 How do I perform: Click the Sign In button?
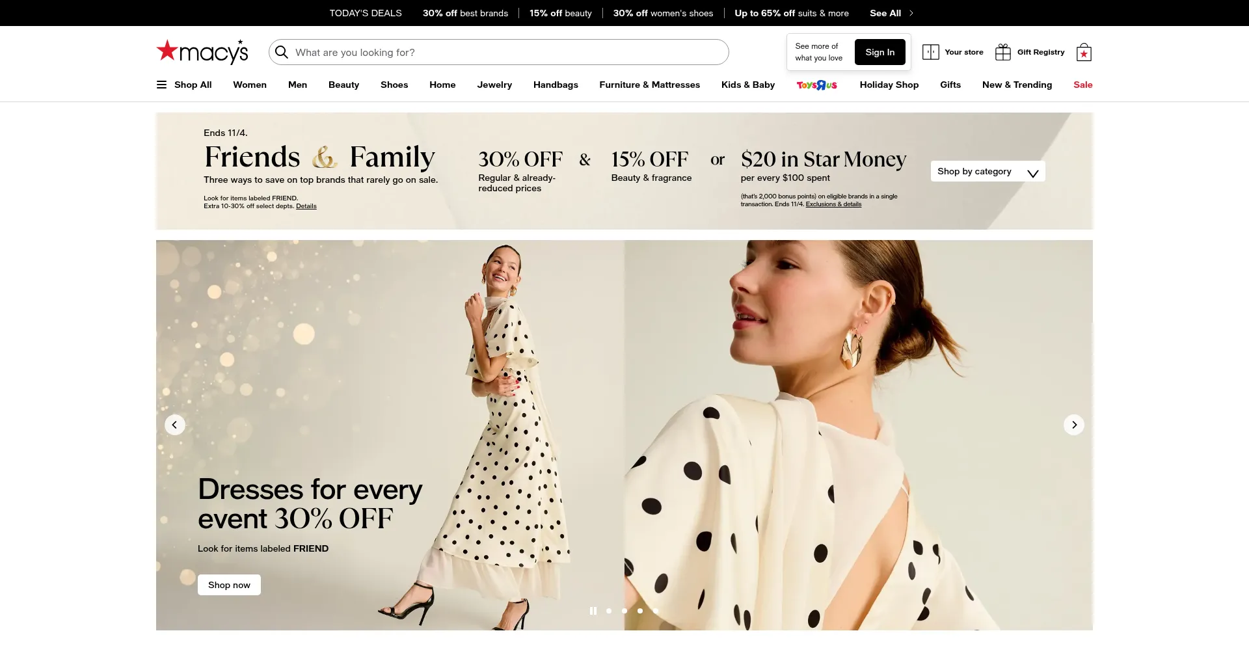[880, 52]
